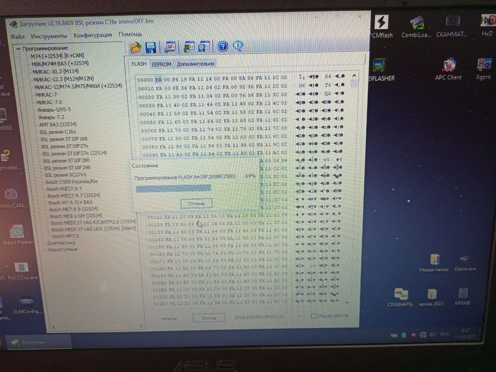Click the save floppy disk icon
Viewport: 496px width, 372px height.
click(x=150, y=48)
